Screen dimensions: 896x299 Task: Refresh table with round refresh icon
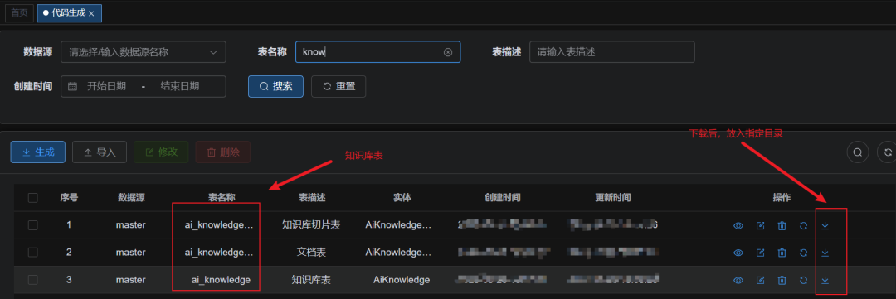(x=888, y=152)
